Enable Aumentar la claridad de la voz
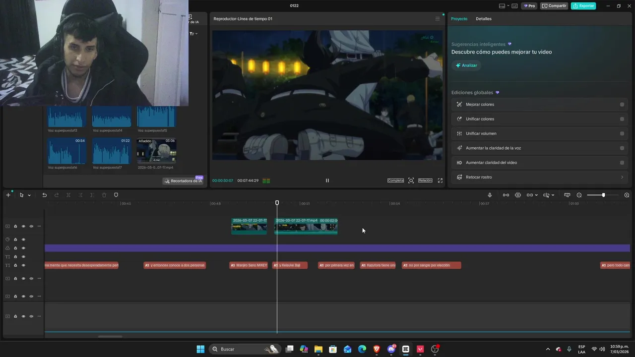Viewport: 635px width, 357px height. point(622,148)
